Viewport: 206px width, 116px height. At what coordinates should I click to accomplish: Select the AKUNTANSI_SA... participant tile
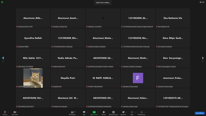(x=103, y=58)
